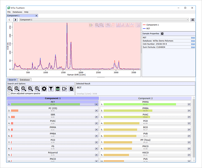202x168 pixels.
Task: Open search settings gear
Action: (44, 89)
